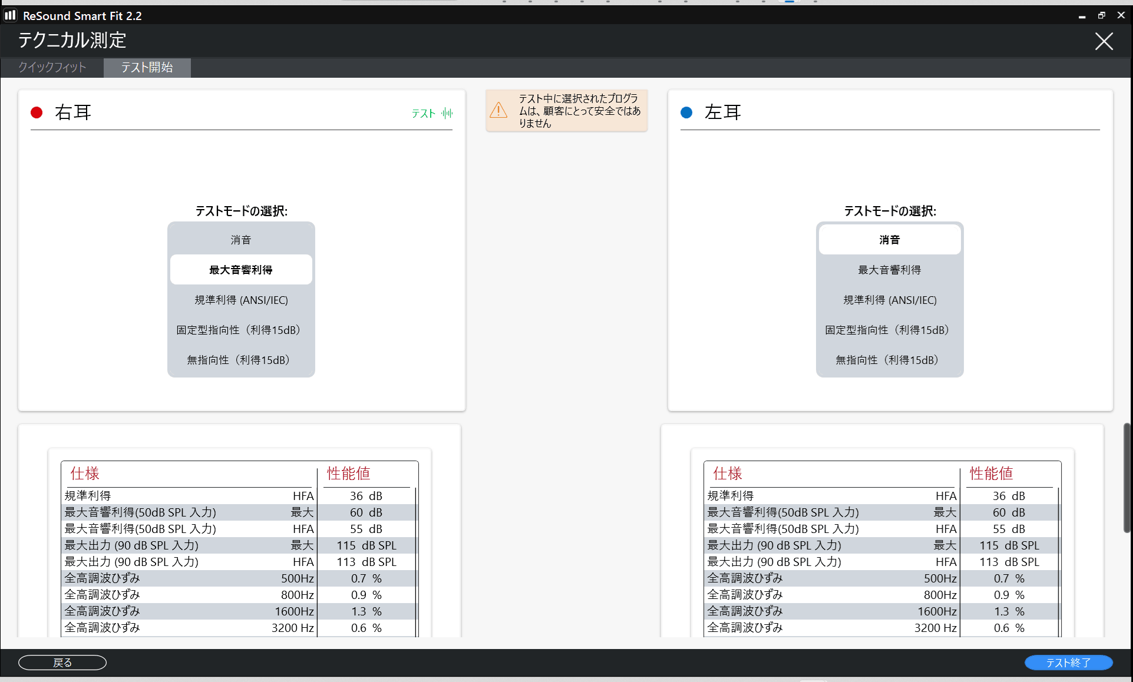This screenshot has height=682, width=1133.
Task: Click the テスト終了 button
Action: point(1068,663)
